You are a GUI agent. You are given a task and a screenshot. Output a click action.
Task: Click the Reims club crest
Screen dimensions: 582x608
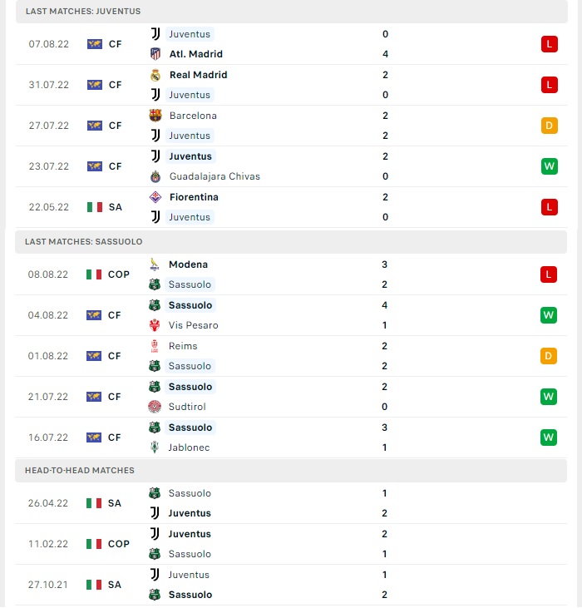(155, 346)
